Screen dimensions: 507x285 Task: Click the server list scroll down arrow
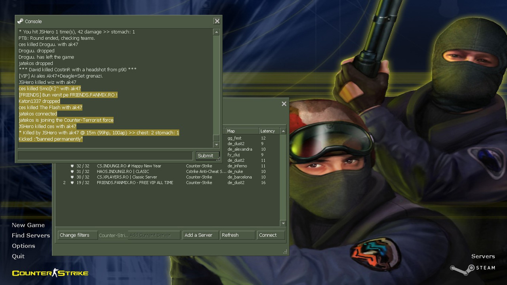[x=283, y=224]
